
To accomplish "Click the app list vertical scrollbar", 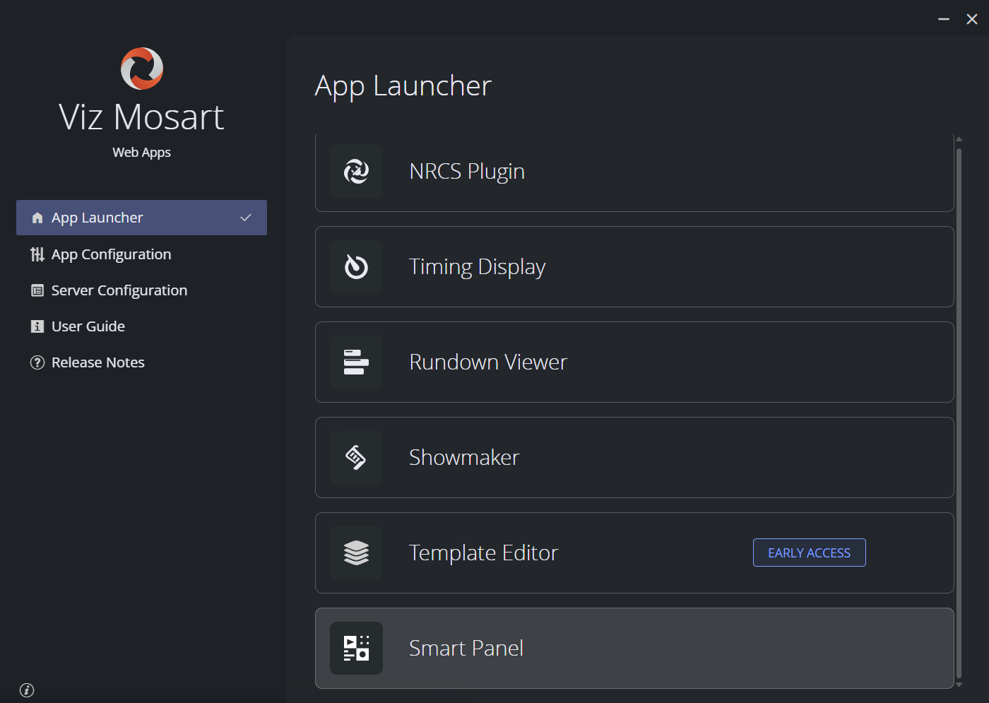I will point(959,413).
